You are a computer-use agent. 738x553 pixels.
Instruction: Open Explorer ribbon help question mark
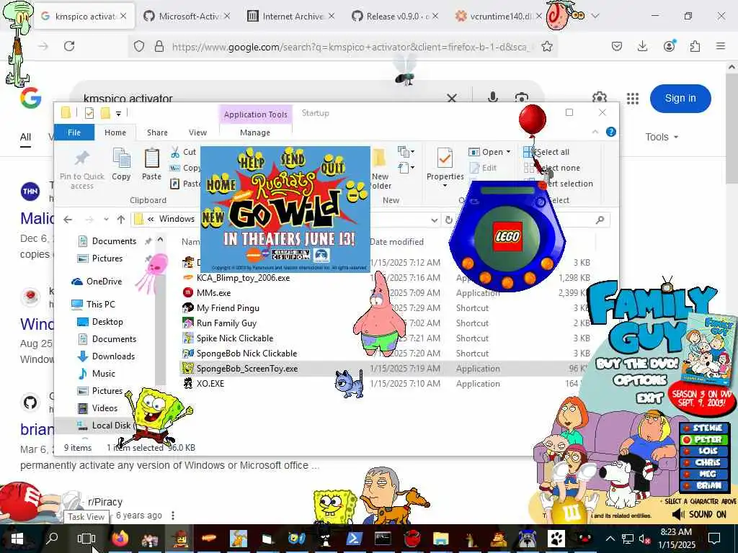click(611, 132)
